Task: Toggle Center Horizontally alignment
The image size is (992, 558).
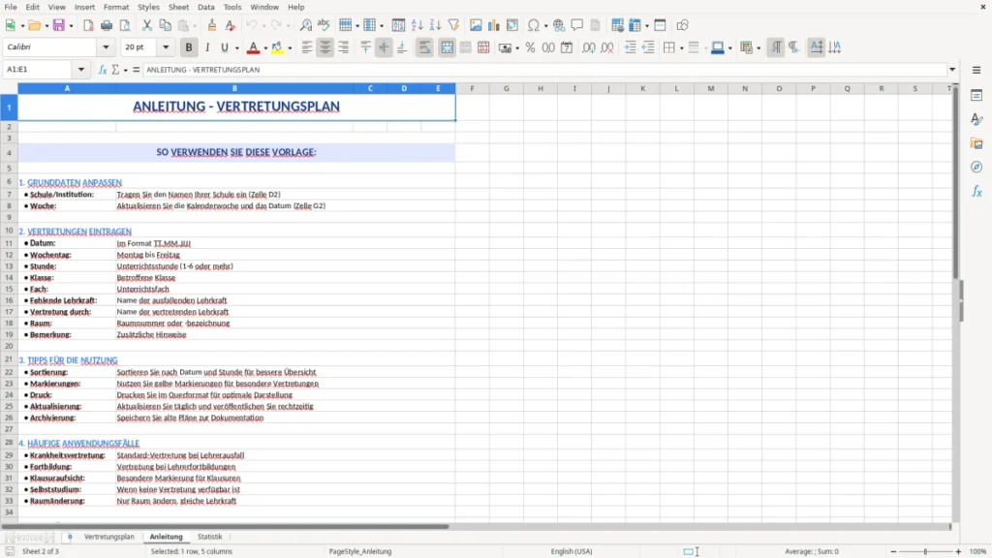Action: pyautogui.click(x=325, y=47)
